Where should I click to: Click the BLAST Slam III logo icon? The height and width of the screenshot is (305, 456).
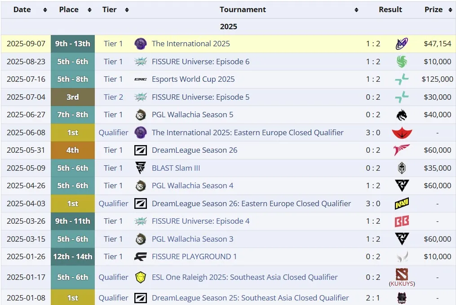[141, 168]
